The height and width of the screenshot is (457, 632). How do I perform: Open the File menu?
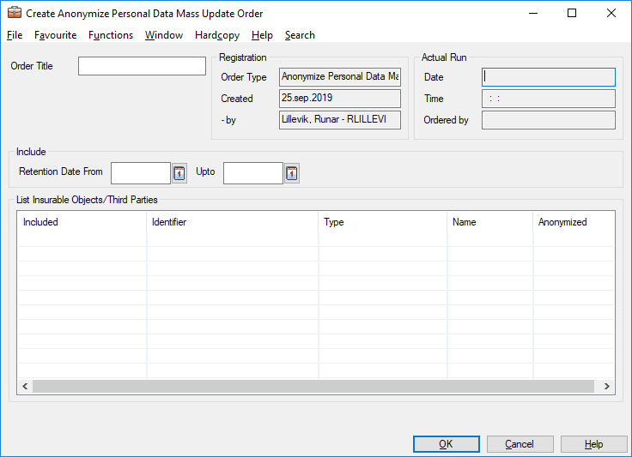(x=15, y=35)
